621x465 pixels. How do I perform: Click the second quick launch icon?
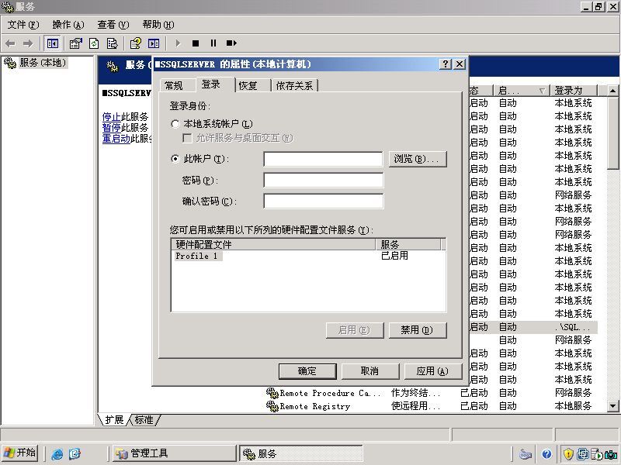(x=75, y=454)
